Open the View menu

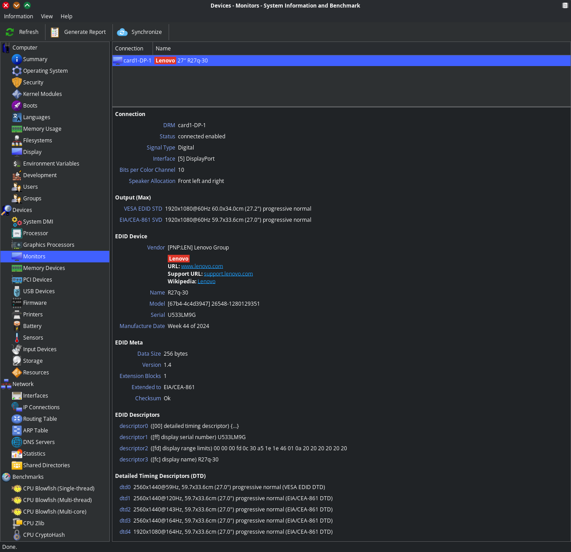point(46,17)
